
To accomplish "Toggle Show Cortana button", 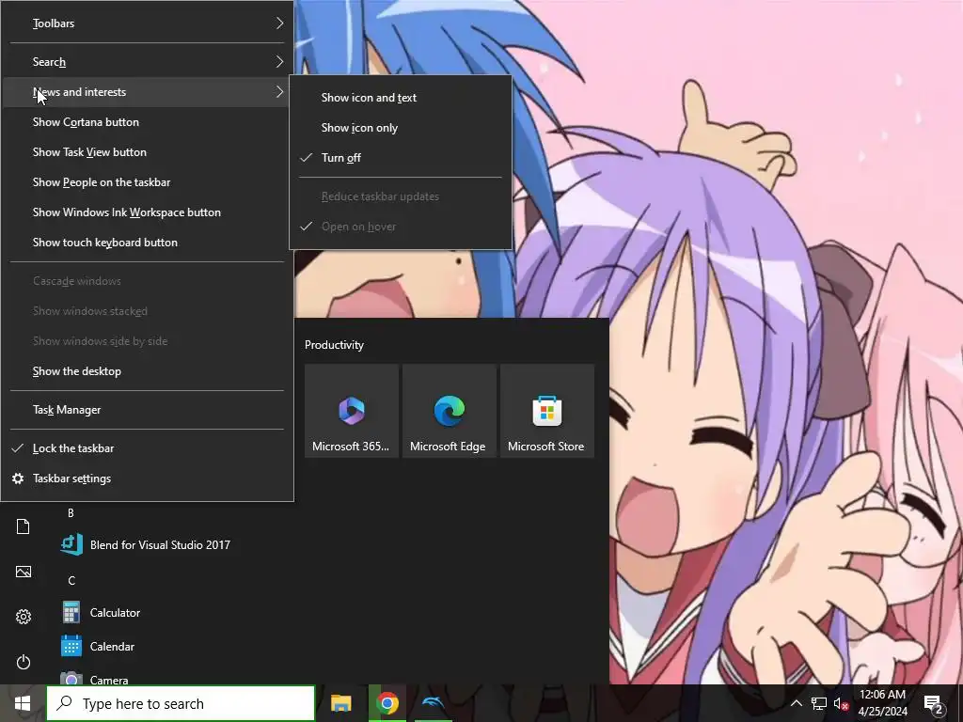I will click(x=148, y=122).
